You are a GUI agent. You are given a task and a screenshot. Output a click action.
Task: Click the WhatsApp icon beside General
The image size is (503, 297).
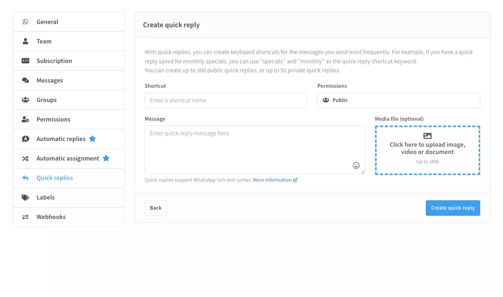tap(26, 22)
